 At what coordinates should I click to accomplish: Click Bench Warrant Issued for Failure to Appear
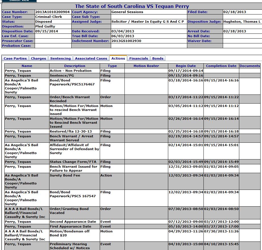tap(73, 169)
